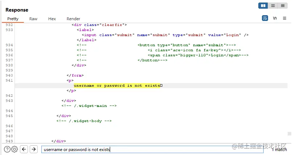
Task: Click the closing </p> tag
Action: coord(71,91)
